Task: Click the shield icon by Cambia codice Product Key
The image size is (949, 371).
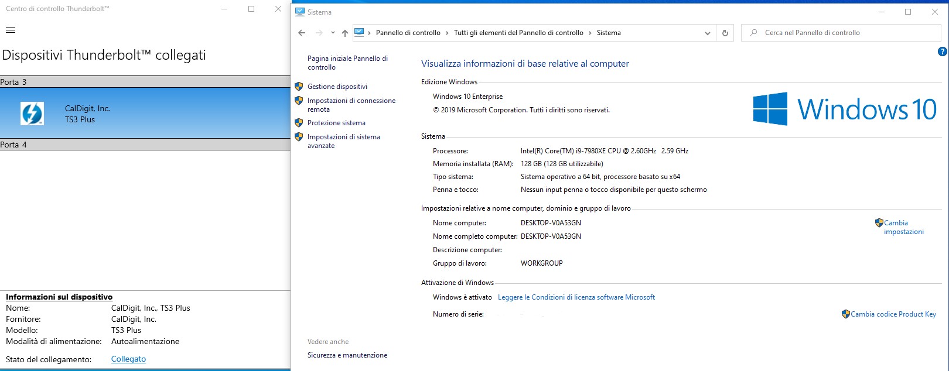Action: (x=845, y=314)
